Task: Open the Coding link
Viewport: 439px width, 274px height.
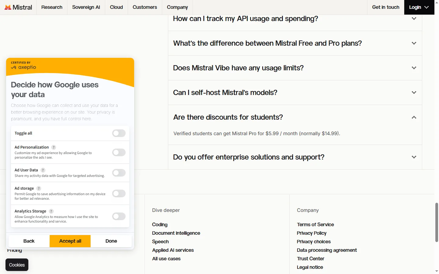Action: pos(160,225)
